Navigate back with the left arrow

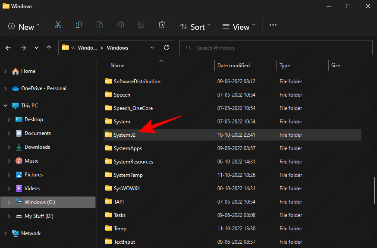pos(9,48)
